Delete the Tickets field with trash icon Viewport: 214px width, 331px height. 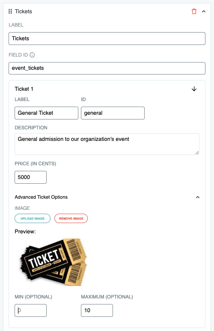[194, 12]
